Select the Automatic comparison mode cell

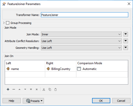pyautogui.click(x=102, y=69)
